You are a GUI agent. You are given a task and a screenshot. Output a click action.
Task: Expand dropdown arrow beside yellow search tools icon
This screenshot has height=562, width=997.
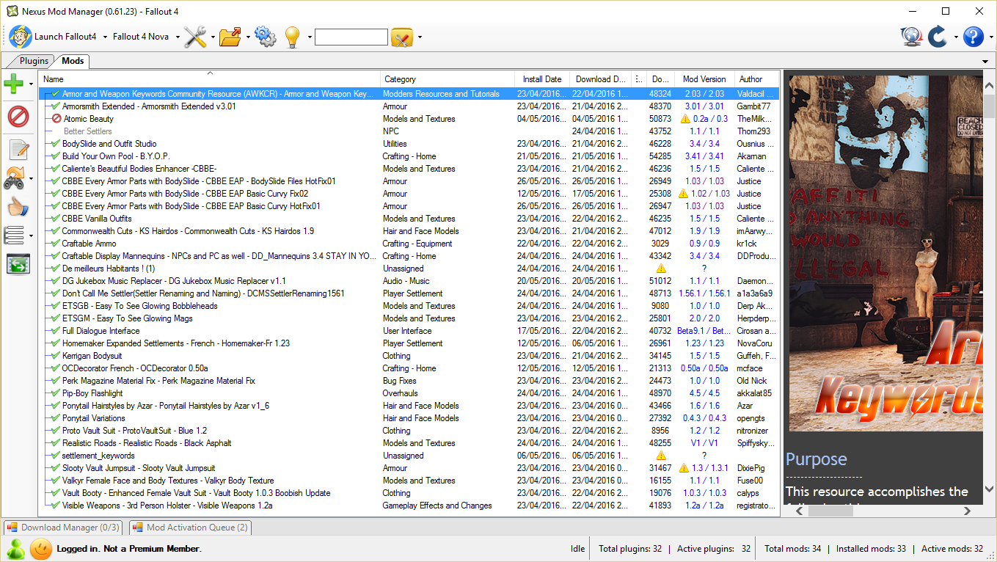pos(420,37)
